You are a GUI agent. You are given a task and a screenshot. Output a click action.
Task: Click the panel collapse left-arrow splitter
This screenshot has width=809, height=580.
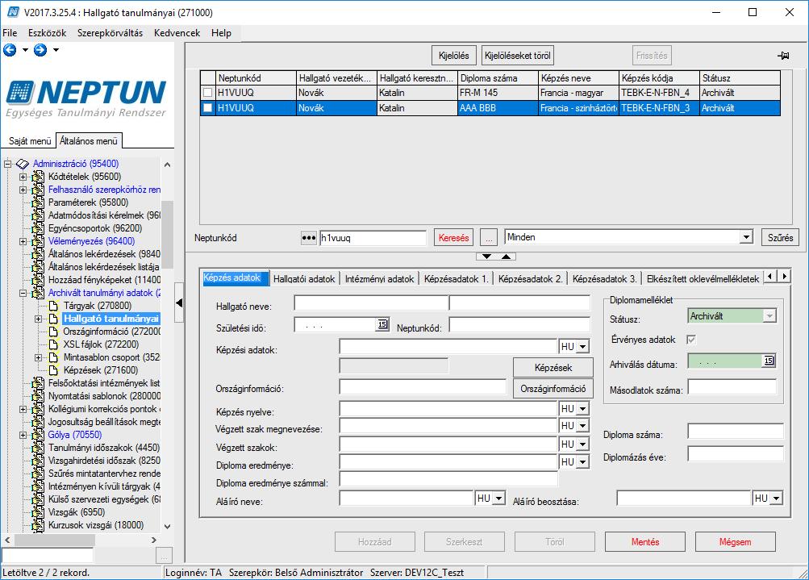pyautogui.click(x=179, y=303)
